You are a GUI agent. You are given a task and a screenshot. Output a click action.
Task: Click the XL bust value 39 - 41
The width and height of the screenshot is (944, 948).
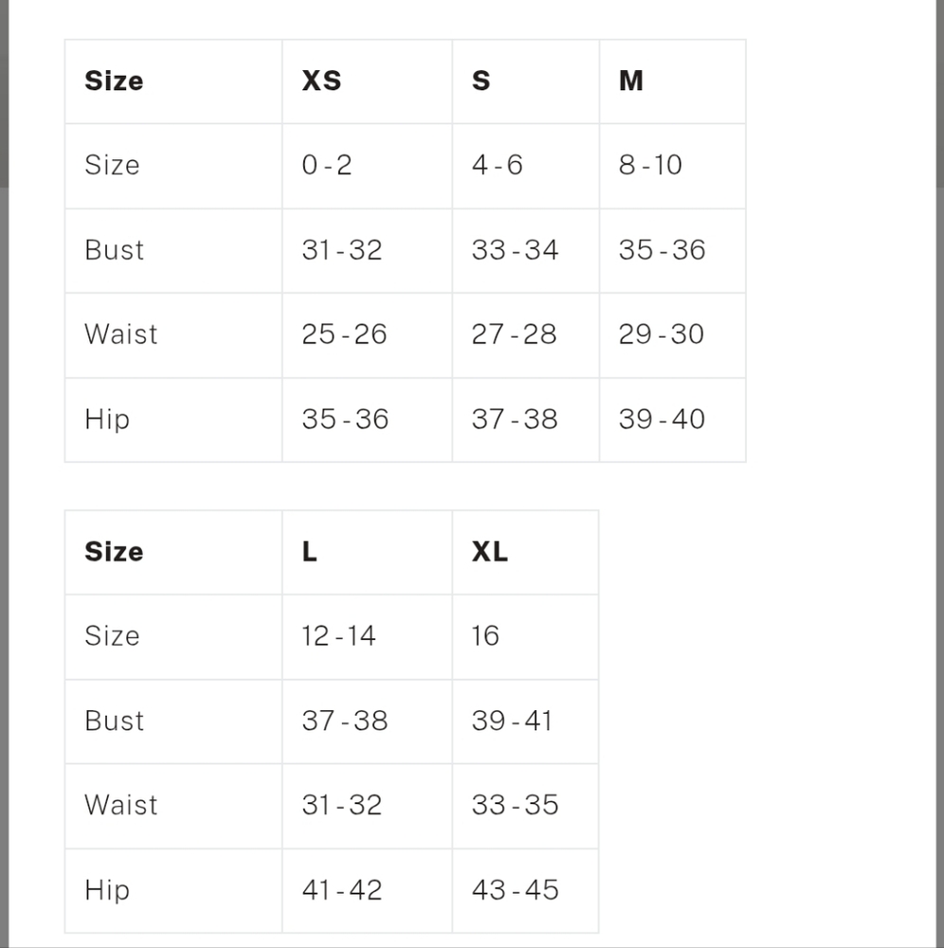(512, 720)
